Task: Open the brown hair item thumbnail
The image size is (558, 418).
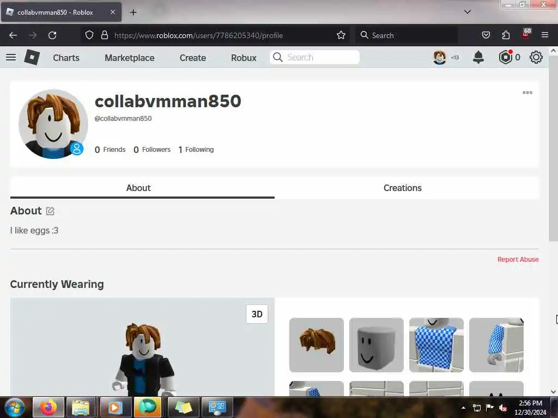Action: click(317, 345)
